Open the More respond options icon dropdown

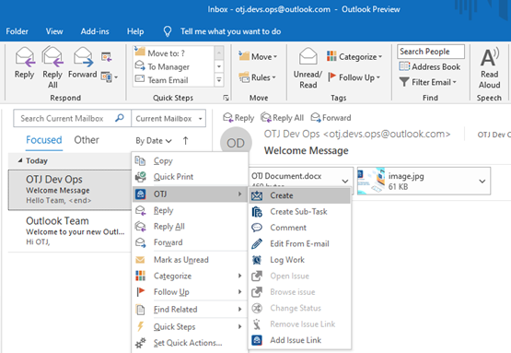pyautogui.click(x=110, y=77)
